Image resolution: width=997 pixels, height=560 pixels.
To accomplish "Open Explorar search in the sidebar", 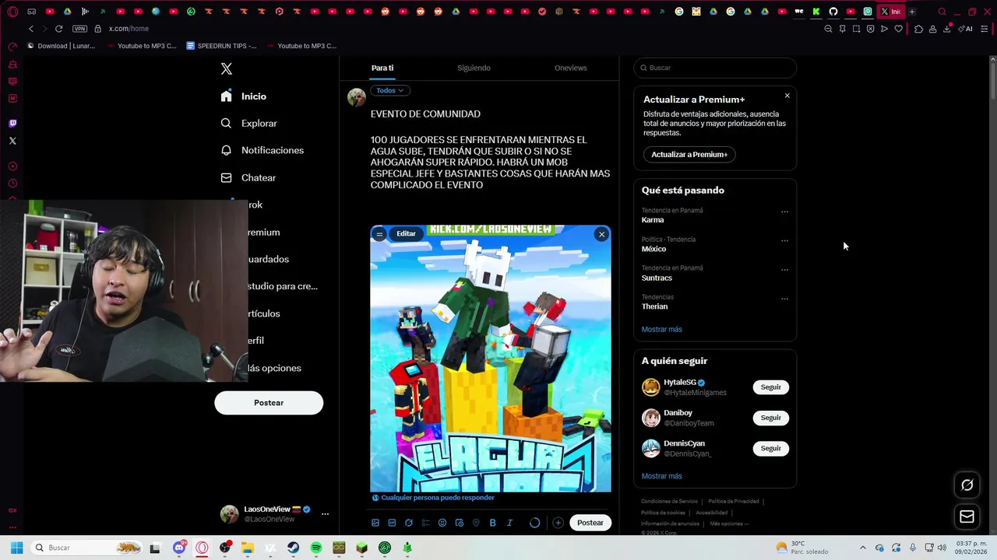I will [x=248, y=123].
